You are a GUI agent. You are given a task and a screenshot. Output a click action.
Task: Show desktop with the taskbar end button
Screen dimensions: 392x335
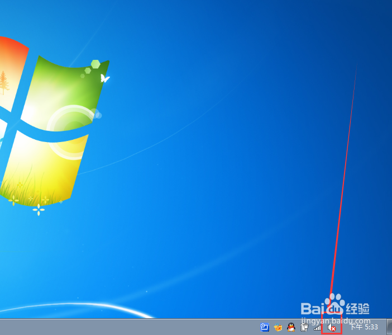[x=389, y=327]
